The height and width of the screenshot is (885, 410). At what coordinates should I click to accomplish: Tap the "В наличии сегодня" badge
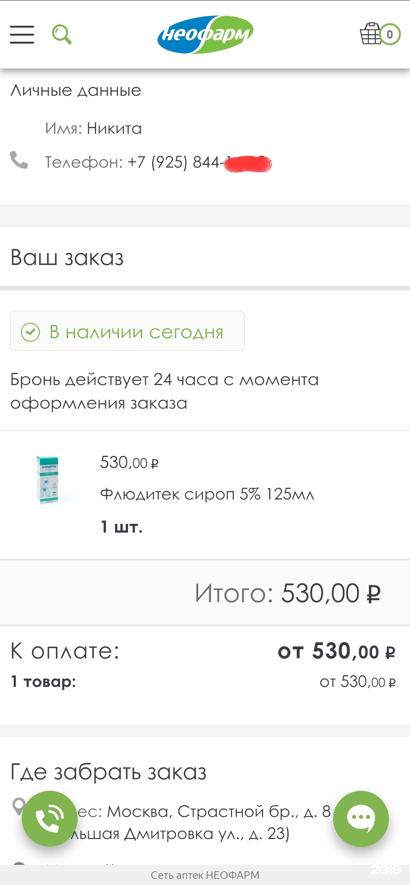(x=128, y=331)
